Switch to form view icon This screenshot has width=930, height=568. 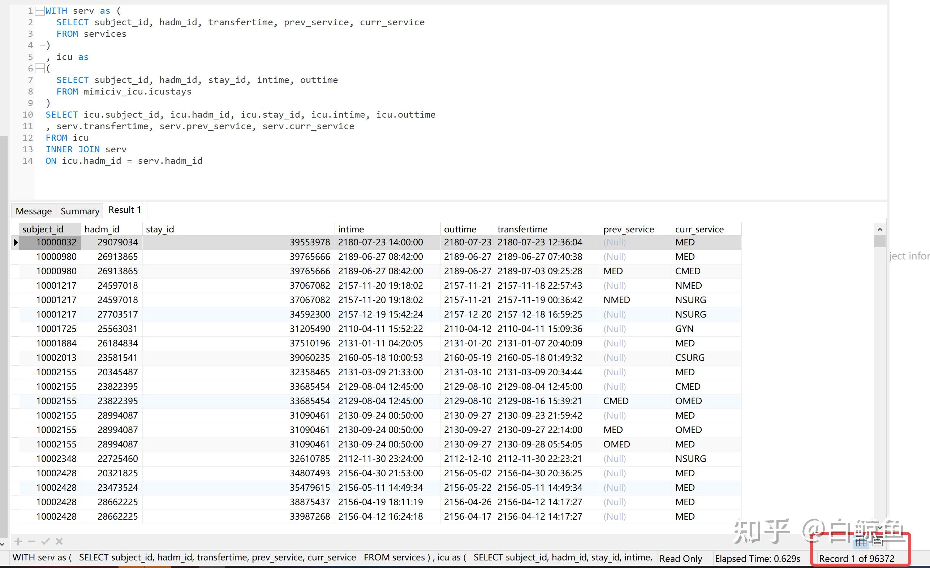878,542
